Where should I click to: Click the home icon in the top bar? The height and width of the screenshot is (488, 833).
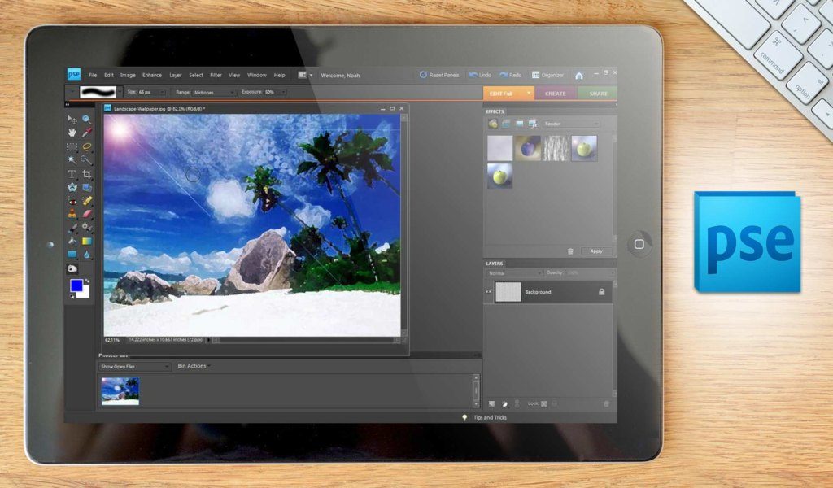[579, 76]
